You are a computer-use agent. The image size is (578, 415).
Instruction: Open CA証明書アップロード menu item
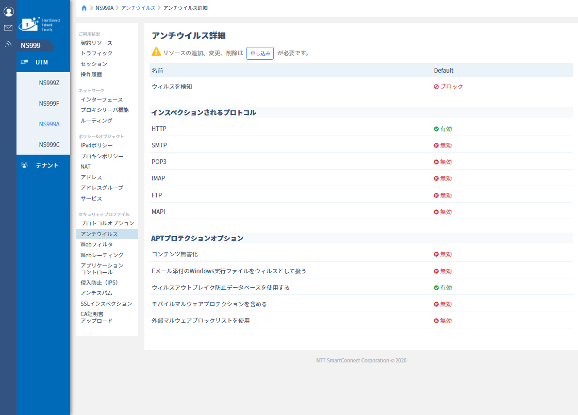point(96,318)
